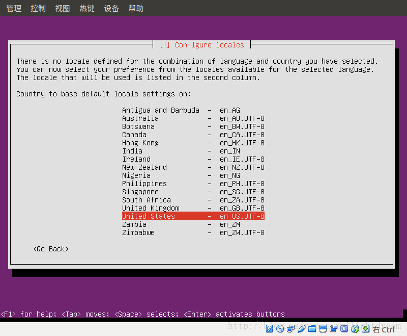Select South Africa en_ZA.UTF-8 row

tap(193, 200)
